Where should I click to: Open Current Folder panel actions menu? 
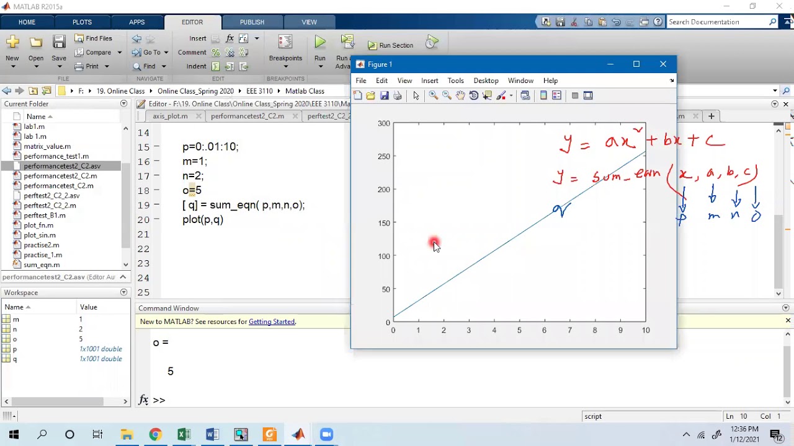pos(123,103)
